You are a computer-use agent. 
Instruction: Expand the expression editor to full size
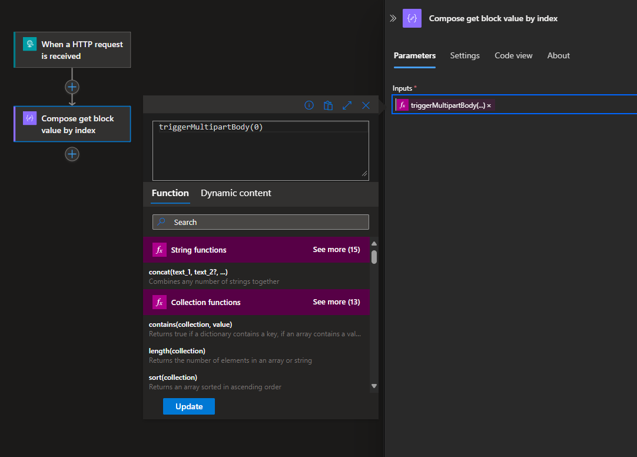tap(347, 105)
